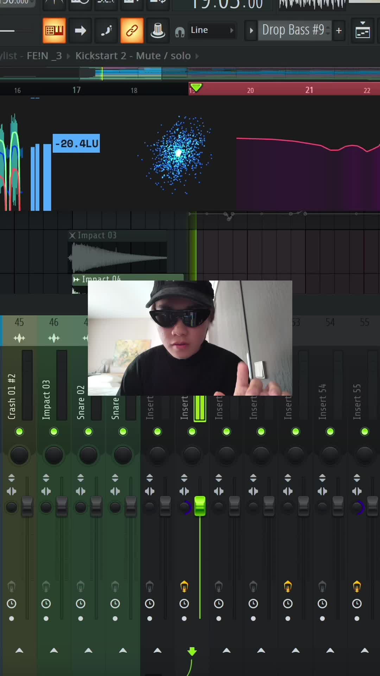Mute the Snare 02 mixer track
Viewport: 380px width, 676px height.
click(x=88, y=432)
